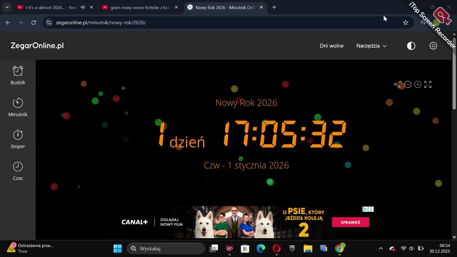Launch Microsoft Edge from the taskbar
This screenshot has height=257, width=457.
point(261,248)
